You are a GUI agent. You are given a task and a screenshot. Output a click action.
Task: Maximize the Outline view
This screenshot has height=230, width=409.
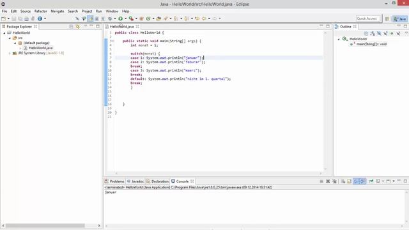(x=405, y=26)
